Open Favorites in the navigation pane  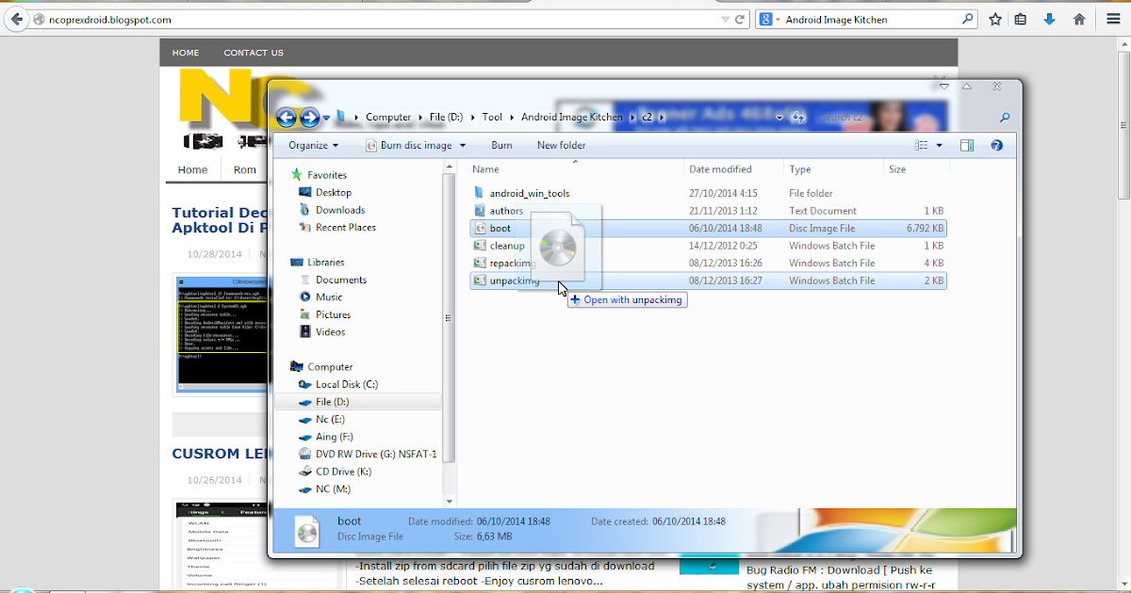(x=326, y=175)
